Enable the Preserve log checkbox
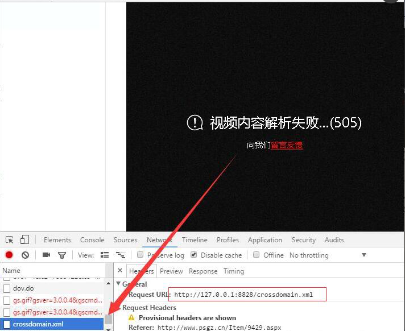405x331 pixels. (140, 255)
